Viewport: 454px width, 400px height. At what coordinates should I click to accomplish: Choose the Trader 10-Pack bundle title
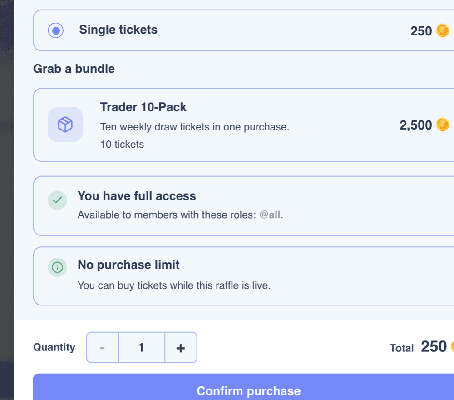coord(143,107)
